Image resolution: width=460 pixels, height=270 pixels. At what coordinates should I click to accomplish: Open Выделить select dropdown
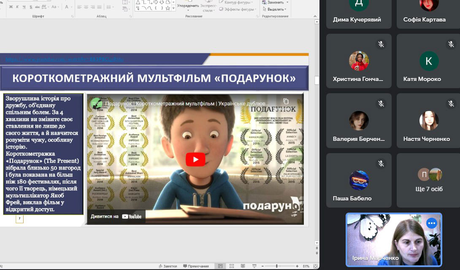pyautogui.click(x=275, y=9)
